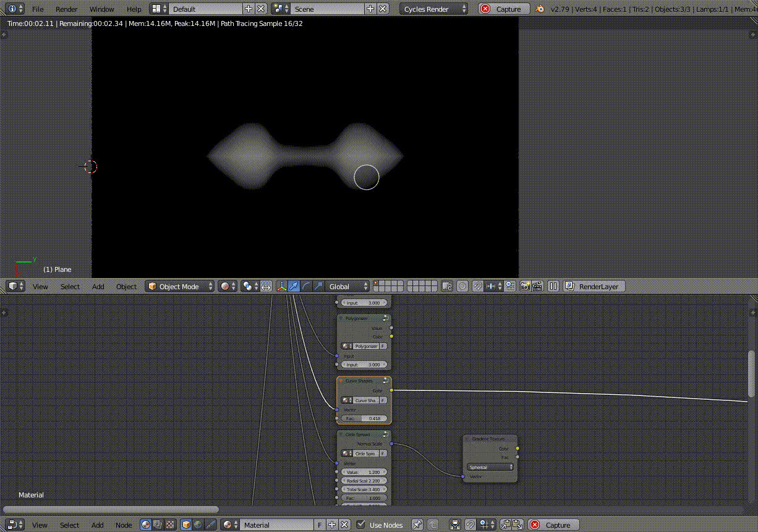Screen dimensions: 758x532
Task: Pause the viewport preview render
Action: click(553, 286)
